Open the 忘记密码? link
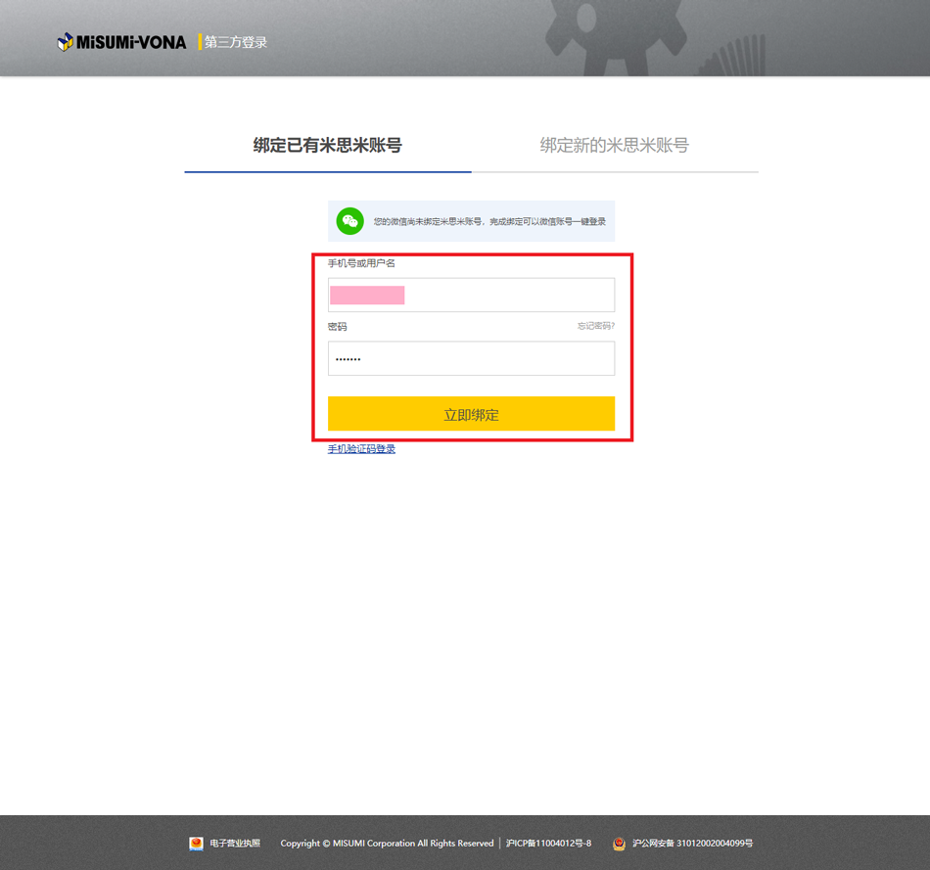This screenshot has height=870, width=930. [595, 326]
